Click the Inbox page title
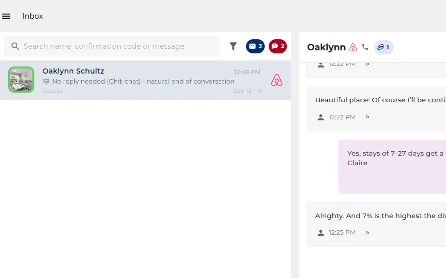Viewport: 446px width, 278px height. (x=32, y=16)
